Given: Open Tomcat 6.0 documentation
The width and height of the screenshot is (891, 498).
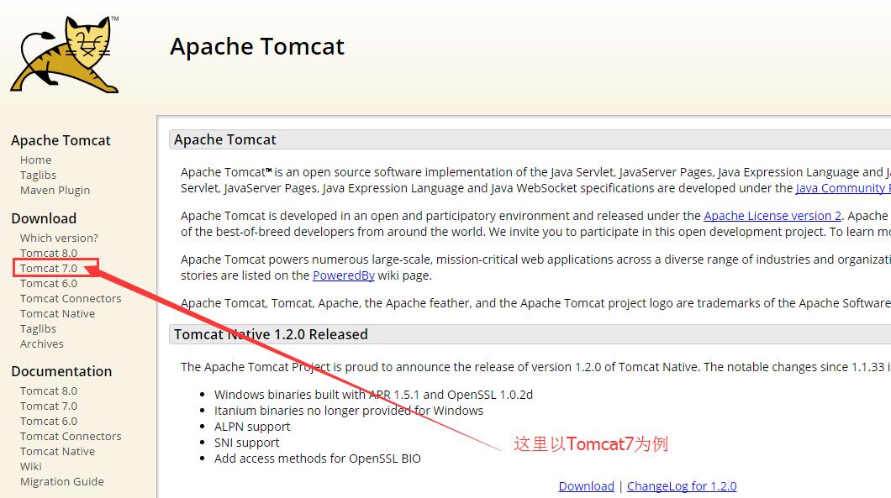Looking at the screenshot, I should 48,422.
